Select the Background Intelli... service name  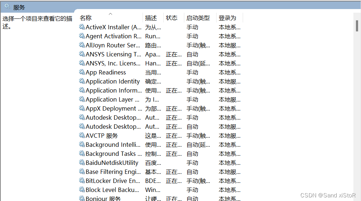[113, 145]
